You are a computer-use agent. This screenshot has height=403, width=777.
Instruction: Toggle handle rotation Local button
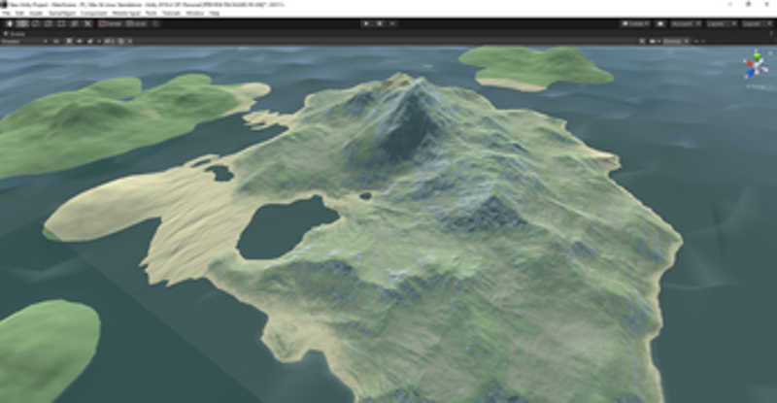(x=136, y=24)
